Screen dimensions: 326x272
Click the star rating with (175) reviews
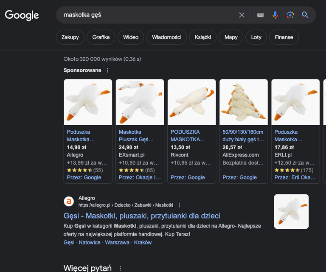click(294, 171)
